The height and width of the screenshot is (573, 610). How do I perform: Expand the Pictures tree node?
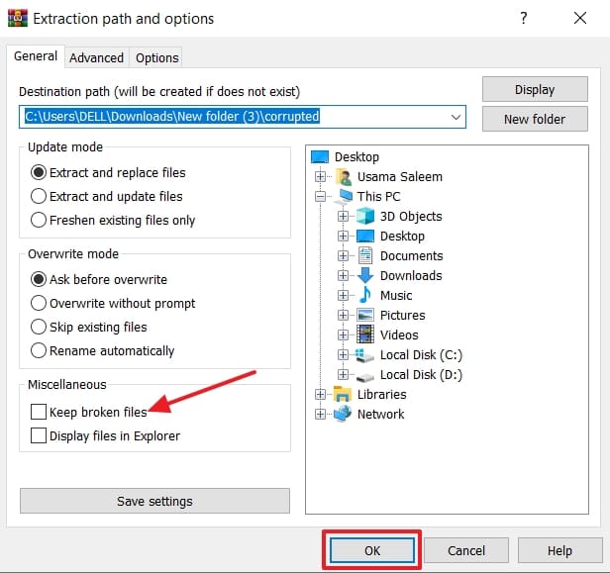click(x=343, y=315)
